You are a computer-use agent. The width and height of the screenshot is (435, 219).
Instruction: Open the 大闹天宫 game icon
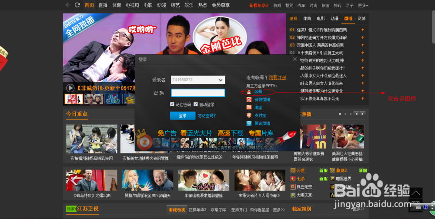[293, 195]
